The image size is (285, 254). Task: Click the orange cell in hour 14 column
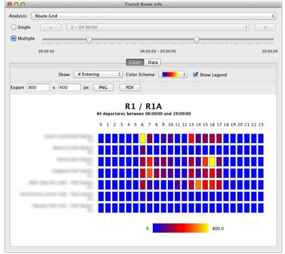pos(198,184)
